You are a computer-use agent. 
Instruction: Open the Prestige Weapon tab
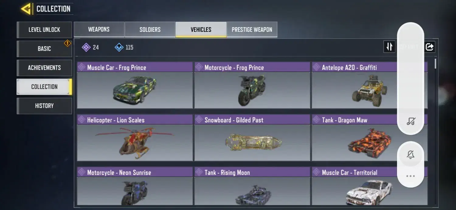coord(252,29)
